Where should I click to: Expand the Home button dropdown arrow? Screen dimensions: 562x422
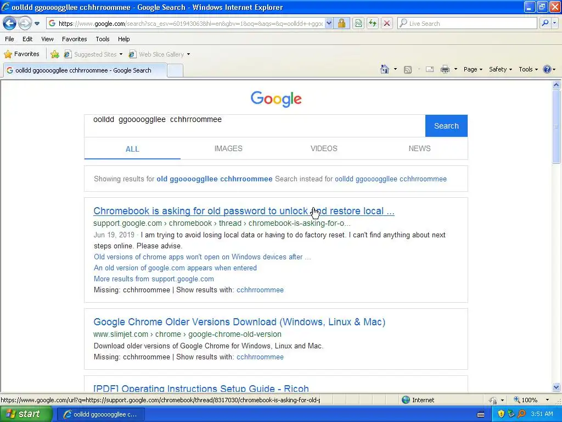pos(395,69)
